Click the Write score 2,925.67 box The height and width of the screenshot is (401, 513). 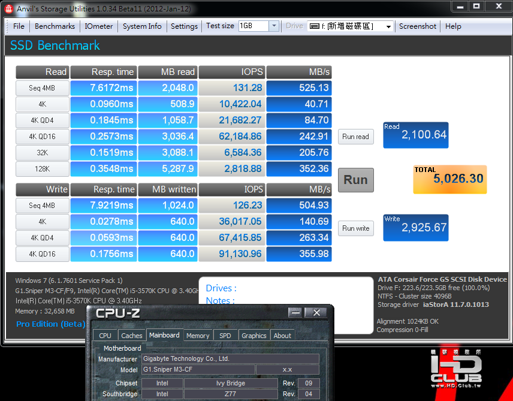[416, 228]
